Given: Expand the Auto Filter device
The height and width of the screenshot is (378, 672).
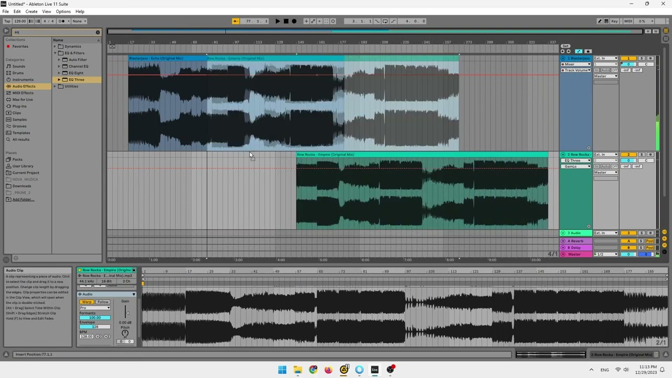Looking at the screenshot, I should click(x=59, y=60).
